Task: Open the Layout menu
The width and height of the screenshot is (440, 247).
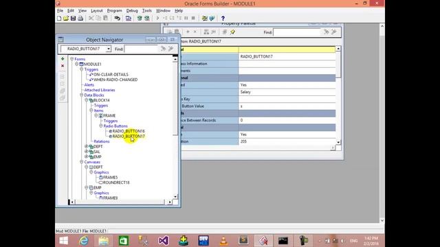Action: (x=96, y=11)
